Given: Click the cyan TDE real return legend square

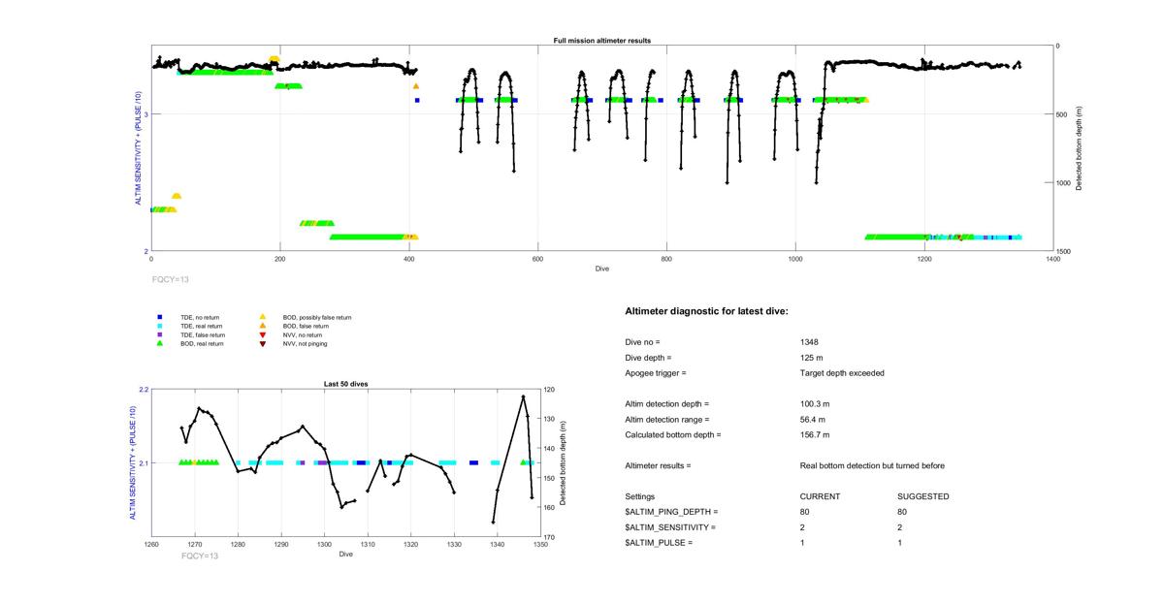Looking at the screenshot, I should 159,326.
